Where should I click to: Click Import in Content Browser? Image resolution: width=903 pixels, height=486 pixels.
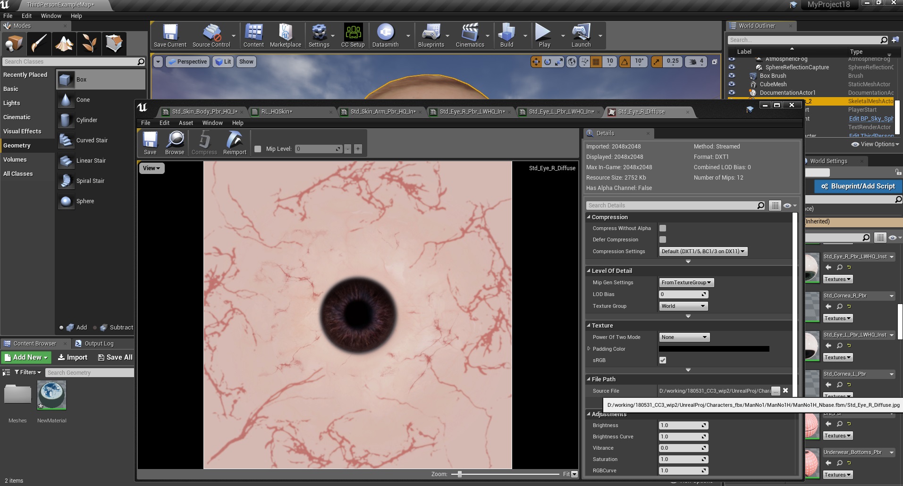click(x=72, y=357)
